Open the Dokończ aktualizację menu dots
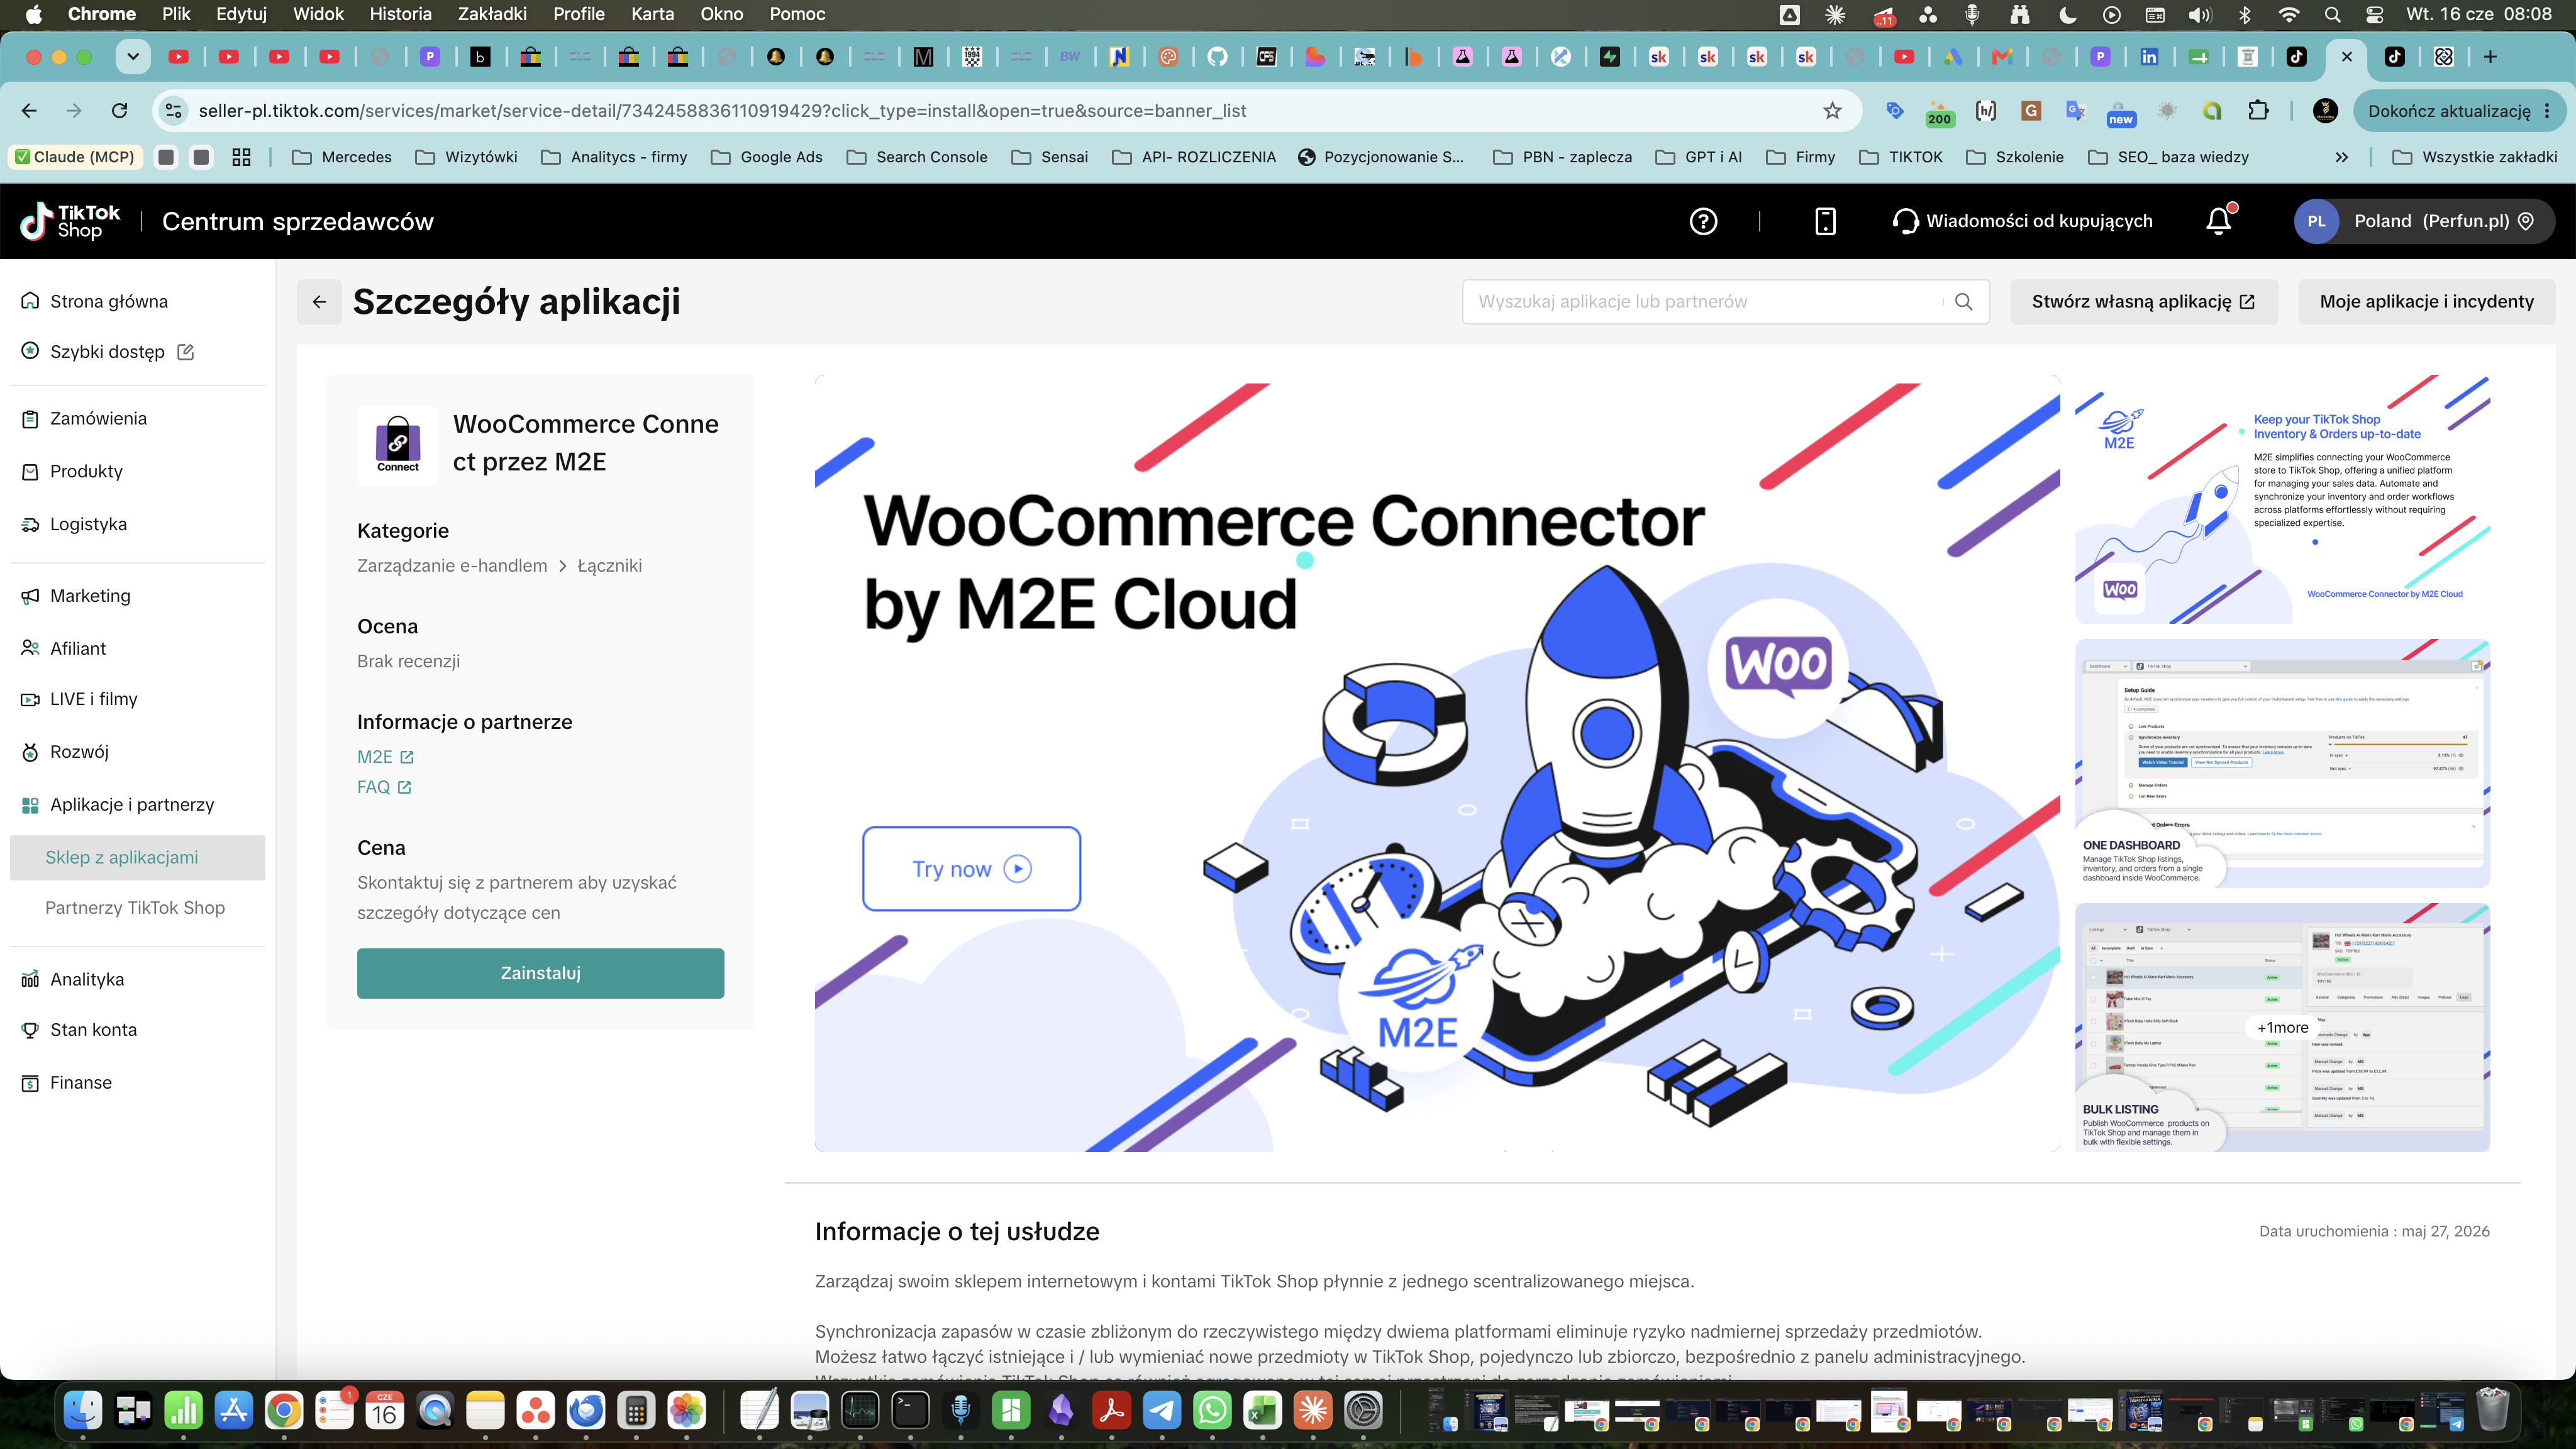The image size is (2576, 1449). 2547,111
